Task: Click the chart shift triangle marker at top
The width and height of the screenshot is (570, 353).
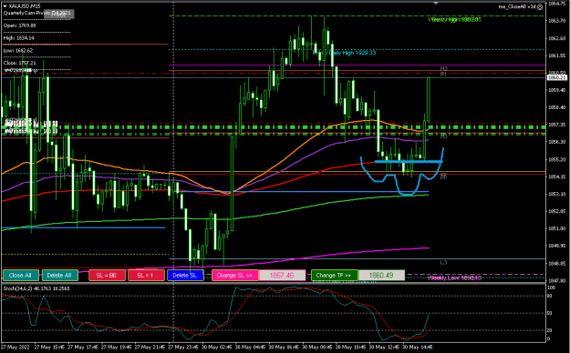Action: [x=436, y=3]
